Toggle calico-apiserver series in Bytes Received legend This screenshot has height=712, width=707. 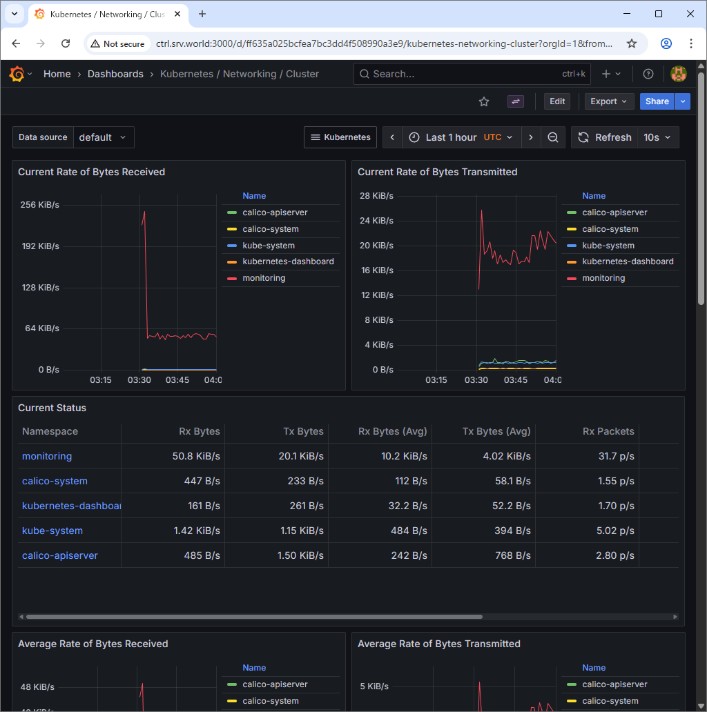(275, 212)
